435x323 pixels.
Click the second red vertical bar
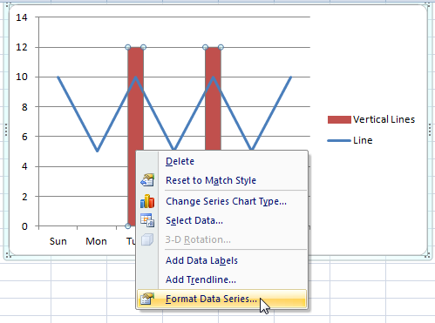[213, 98]
